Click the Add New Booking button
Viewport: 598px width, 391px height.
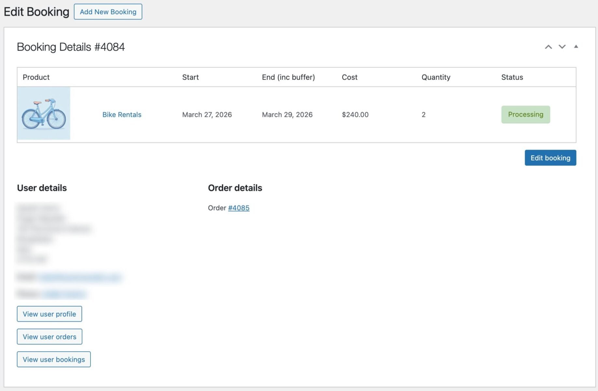coord(108,12)
